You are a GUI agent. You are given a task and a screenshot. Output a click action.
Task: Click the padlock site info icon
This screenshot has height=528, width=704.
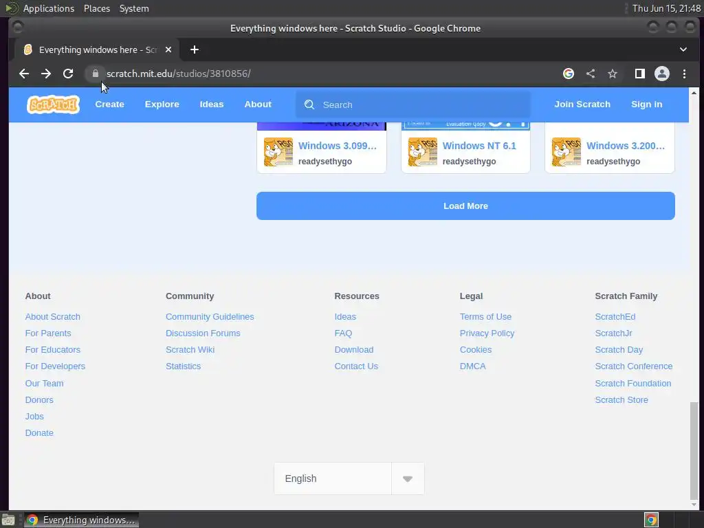(95, 74)
